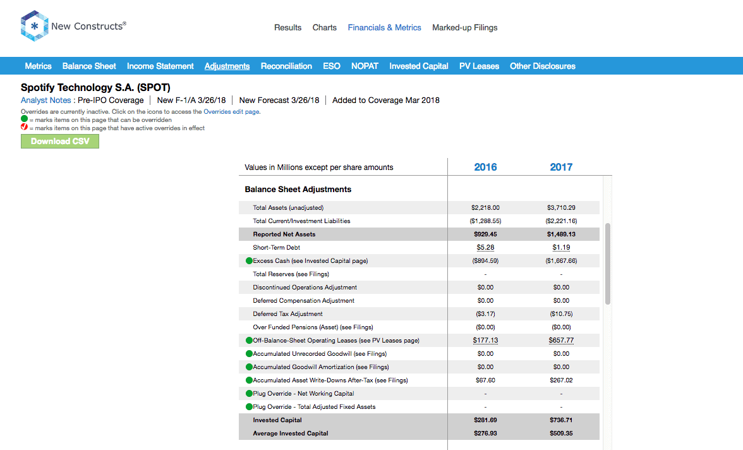
Task: Switch to the Balance Sheet tab
Action: [x=89, y=66]
